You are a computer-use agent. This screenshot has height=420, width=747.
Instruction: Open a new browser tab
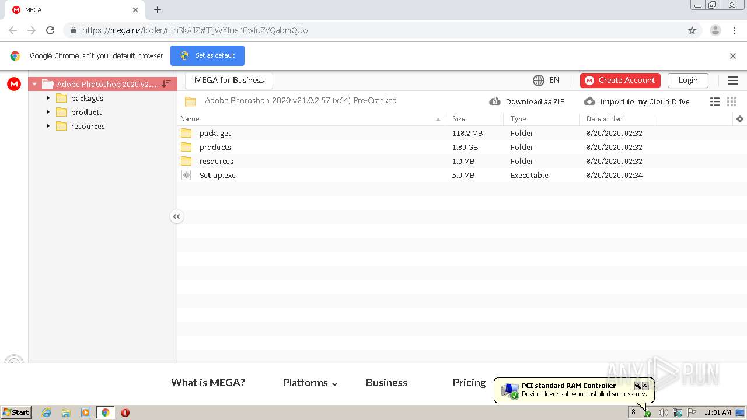click(158, 10)
